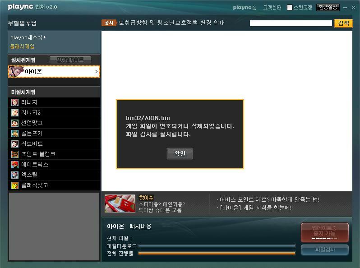Select 골든포커 in the game list
Screen dimensions: 360x268
click(54, 134)
